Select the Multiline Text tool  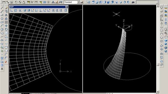(x=2, y=69)
